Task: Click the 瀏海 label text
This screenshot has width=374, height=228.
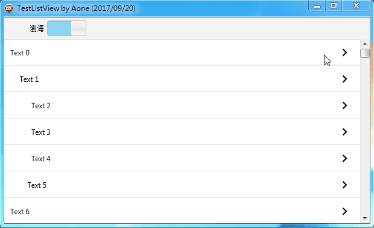Action: 37,28
